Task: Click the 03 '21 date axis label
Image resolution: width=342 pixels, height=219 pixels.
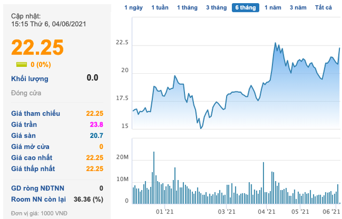Action: [x=227, y=212]
